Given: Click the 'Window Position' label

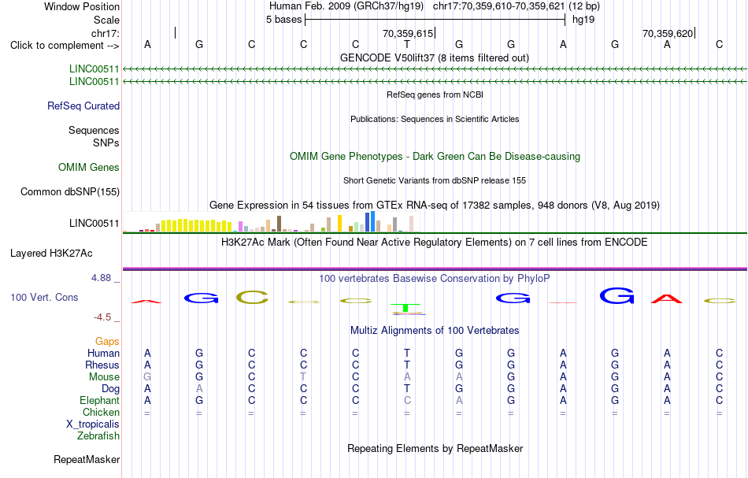Looking at the screenshot, I should click(82, 6).
